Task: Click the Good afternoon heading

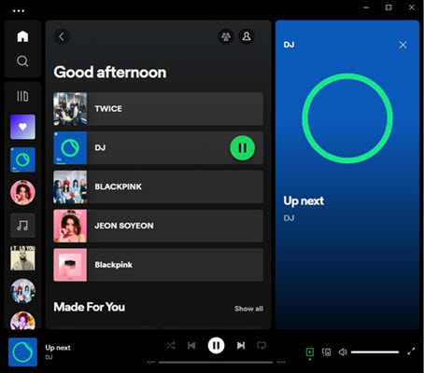Action: coord(110,73)
